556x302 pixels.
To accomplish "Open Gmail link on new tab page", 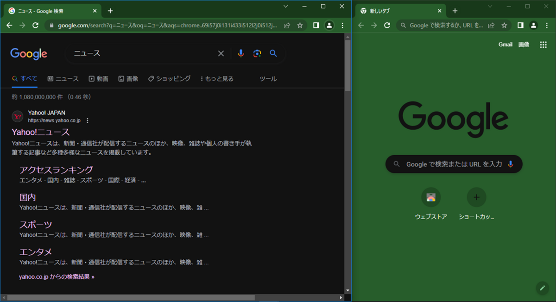I will (x=505, y=44).
